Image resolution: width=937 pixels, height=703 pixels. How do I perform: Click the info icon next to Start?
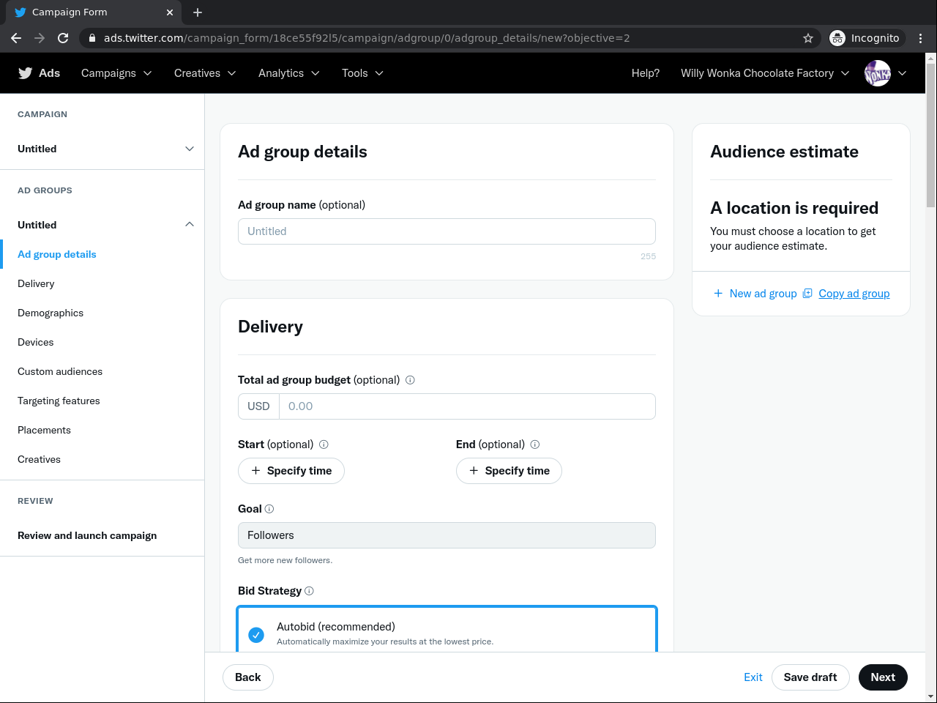click(x=324, y=445)
